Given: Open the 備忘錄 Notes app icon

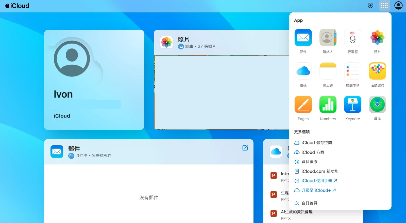Looking at the screenshot, I should pyautogui.click(x=328, y=71).
